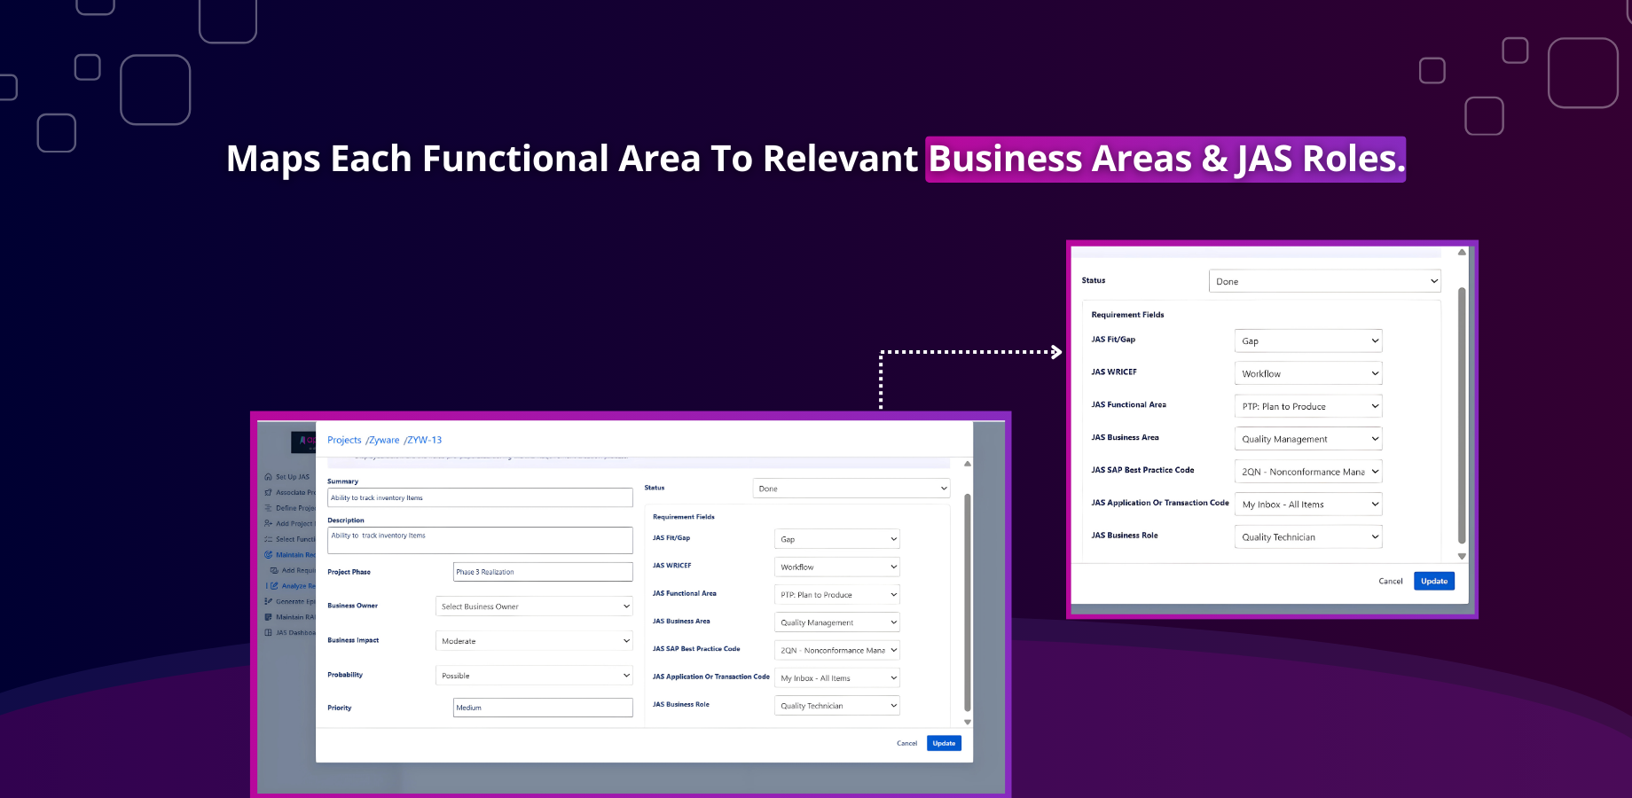
Task: Open the JAS Dashboard sidebar item
Action: tap(293, 632)
